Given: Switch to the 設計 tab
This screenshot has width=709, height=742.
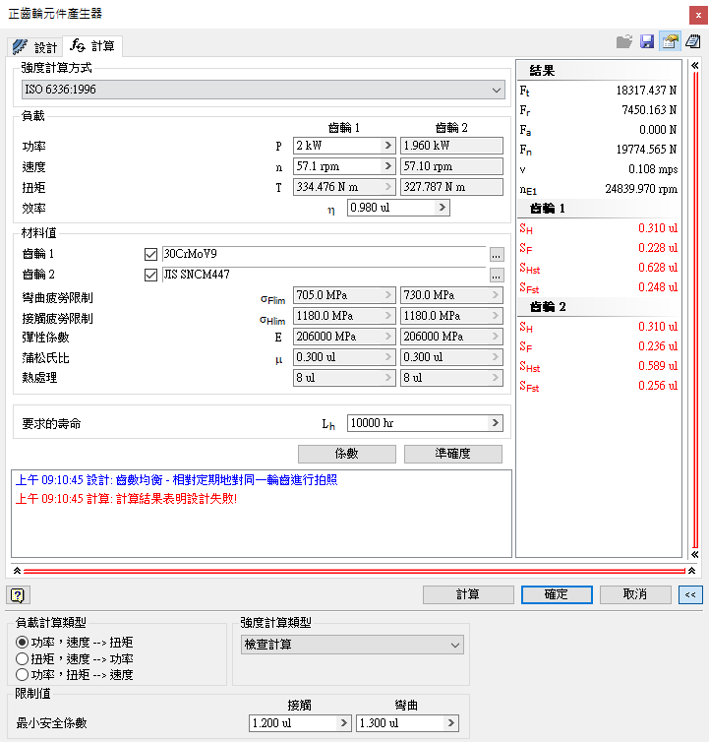Looking at the screenshot, I should point(35,47).
